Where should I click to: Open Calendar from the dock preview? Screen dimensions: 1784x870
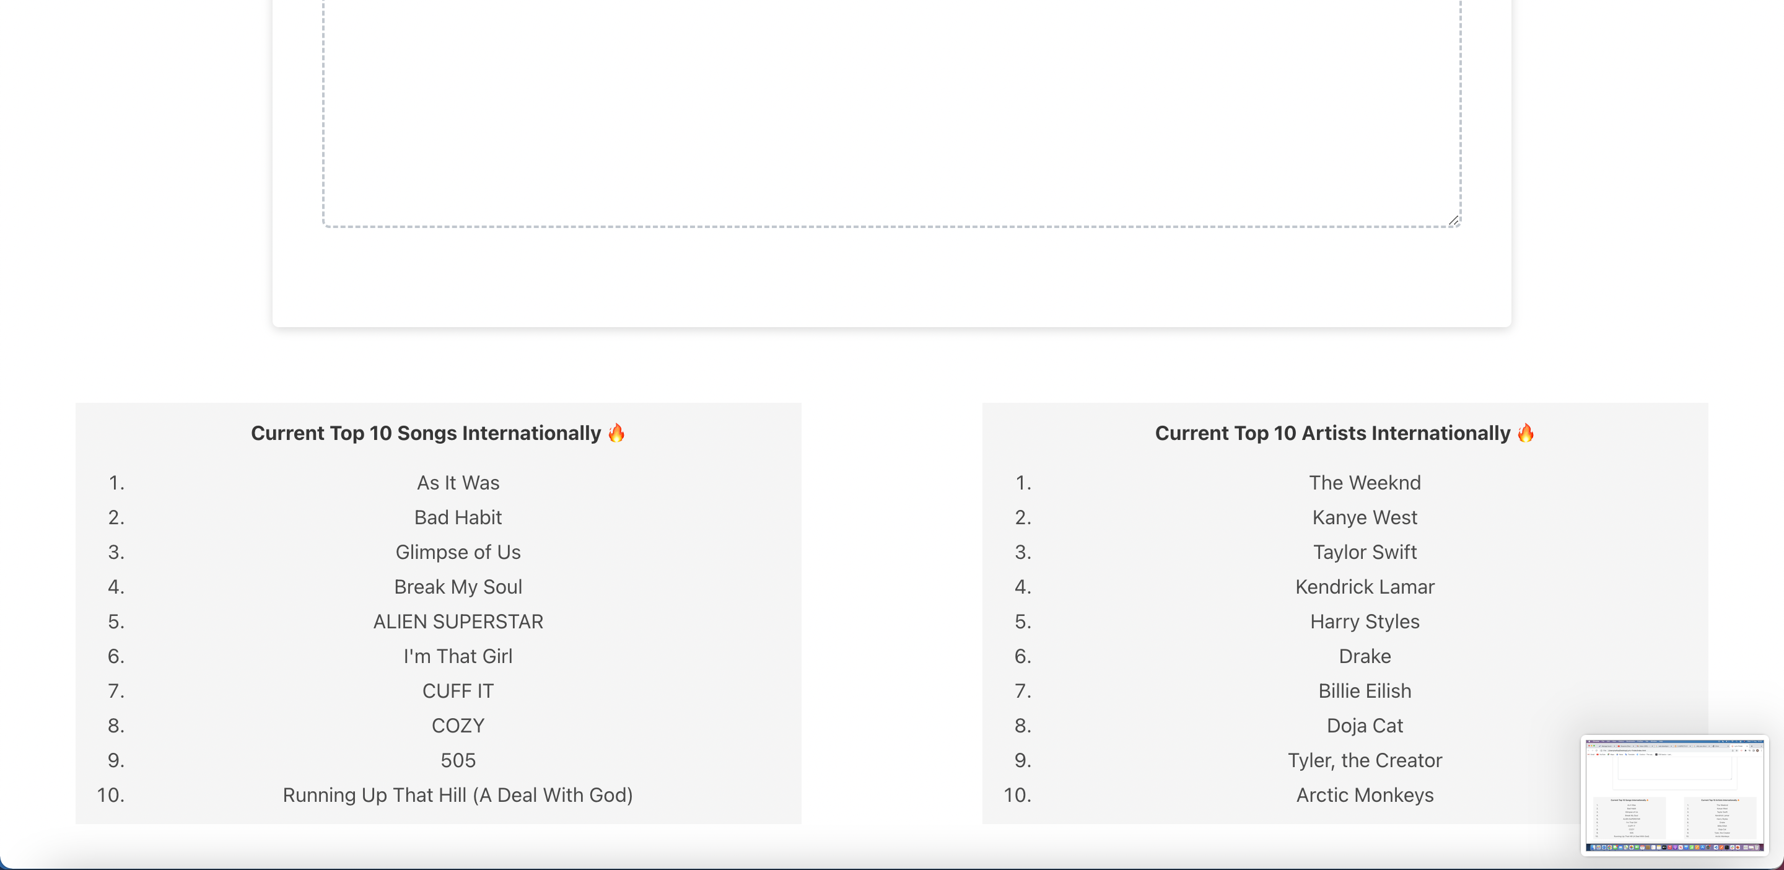(1642, 848)
